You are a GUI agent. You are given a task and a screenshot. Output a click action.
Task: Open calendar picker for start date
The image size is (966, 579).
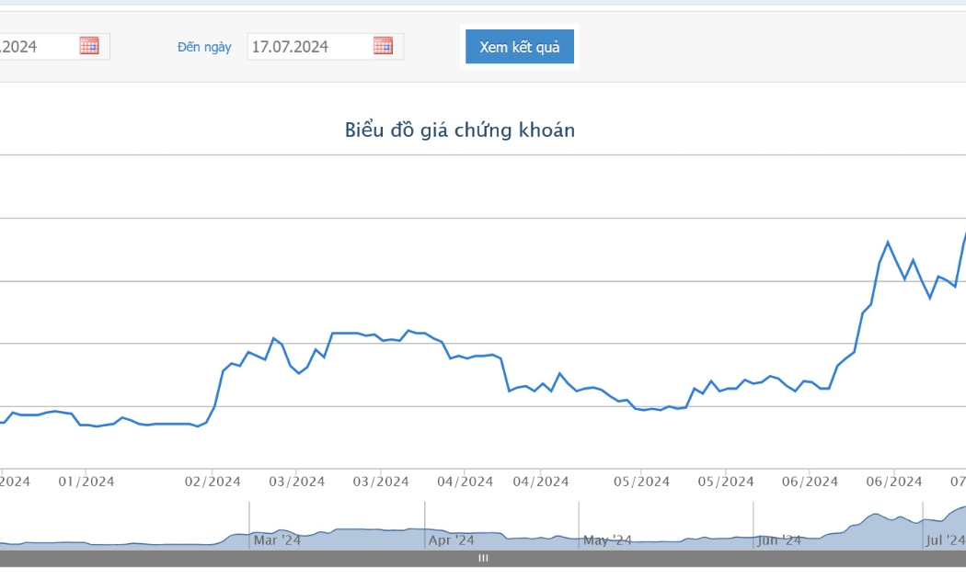click(88, 46)
